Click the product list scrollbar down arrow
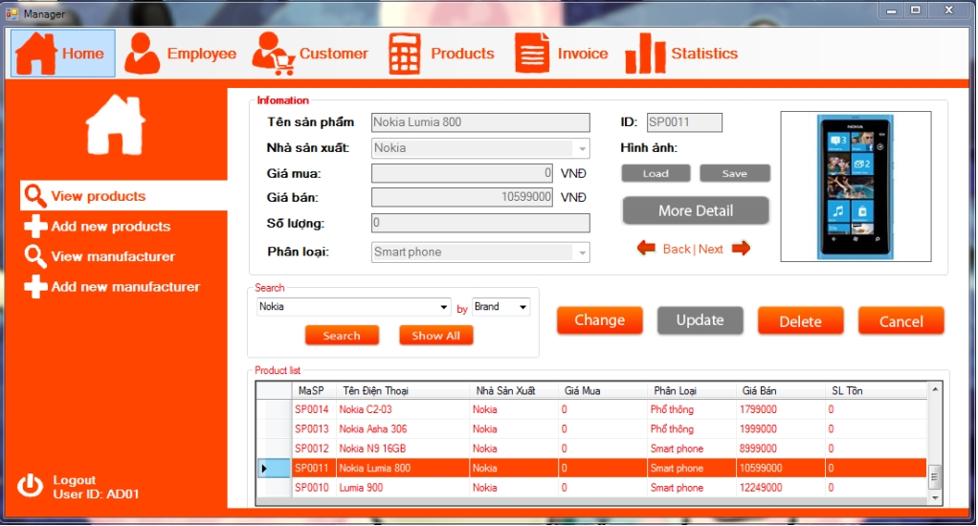Viewport: 978px width, 526px height. tap(935, 498)
